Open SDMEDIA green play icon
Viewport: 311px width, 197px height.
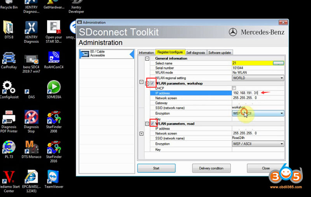click(54, 90)
